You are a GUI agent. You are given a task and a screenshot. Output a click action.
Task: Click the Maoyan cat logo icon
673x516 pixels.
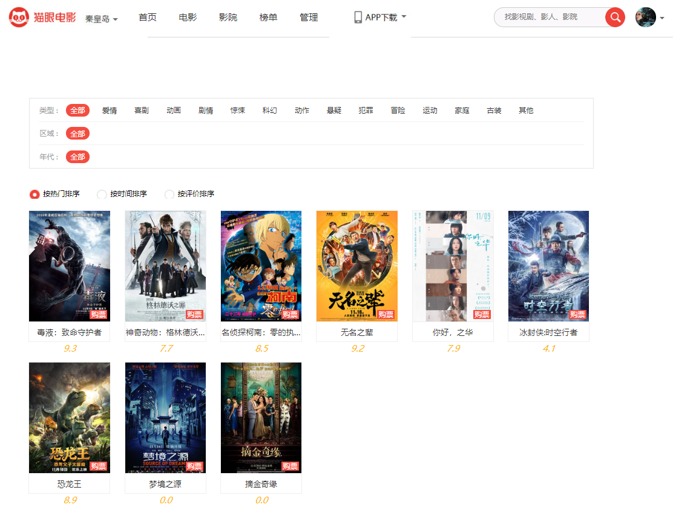click(x=19, y=17)
